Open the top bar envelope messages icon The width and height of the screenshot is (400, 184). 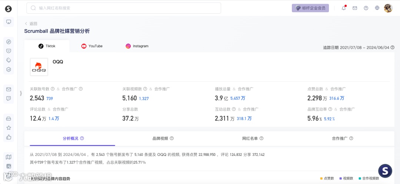click(x=354, y=8)
